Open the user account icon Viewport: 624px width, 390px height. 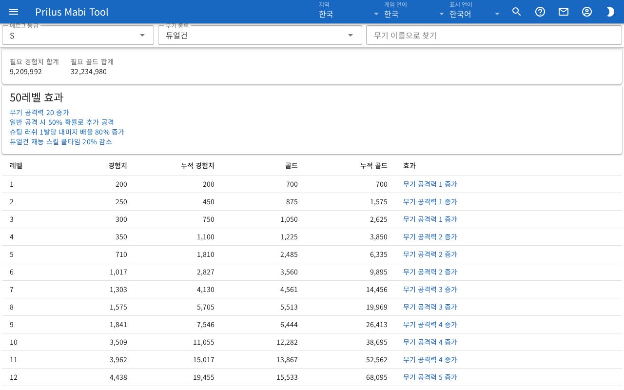click(x=587, y=12)
